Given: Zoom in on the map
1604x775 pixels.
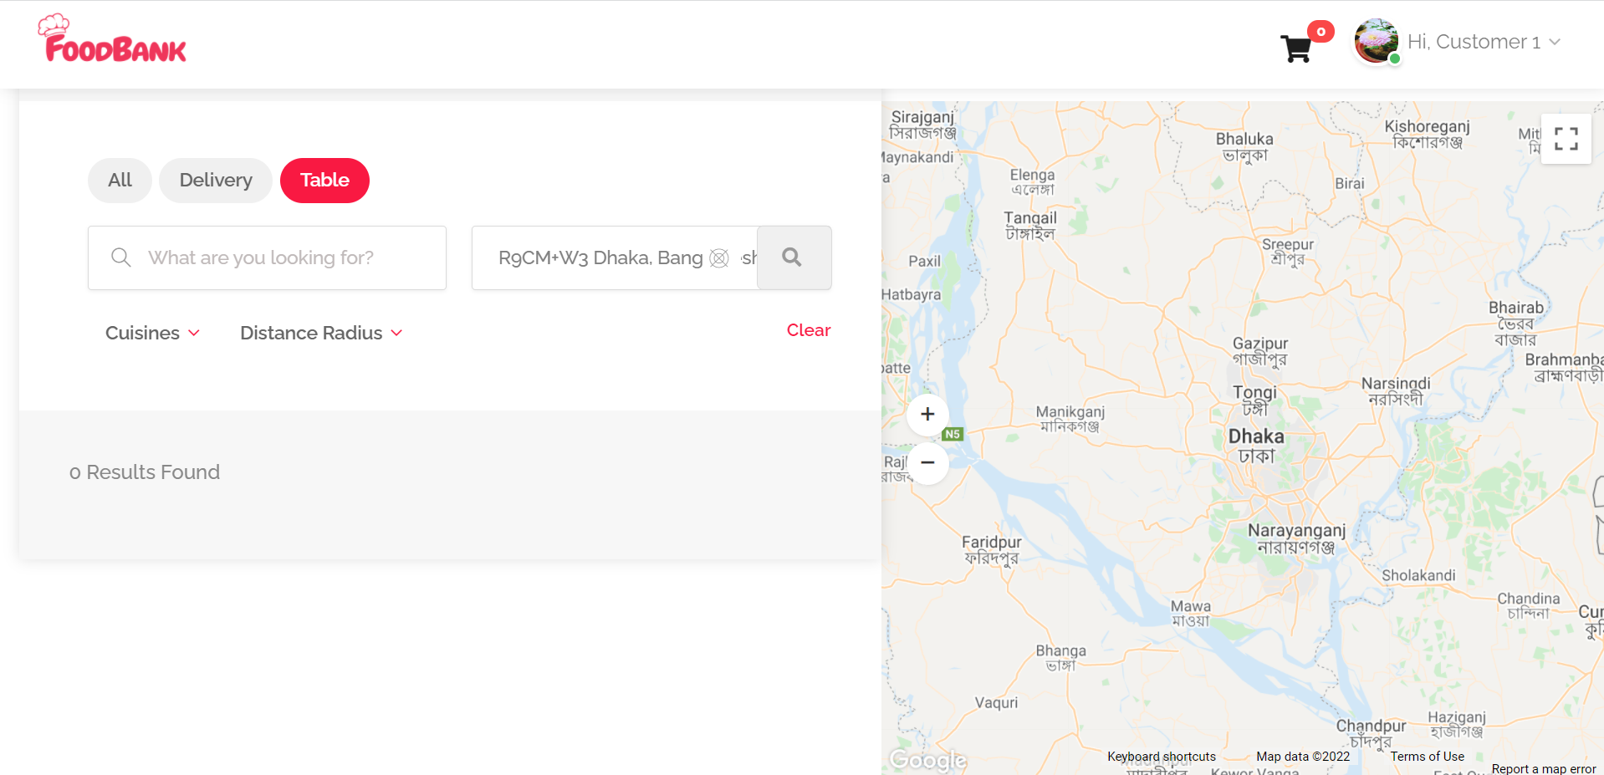Looking at the screenshot, I should point(927,414).
